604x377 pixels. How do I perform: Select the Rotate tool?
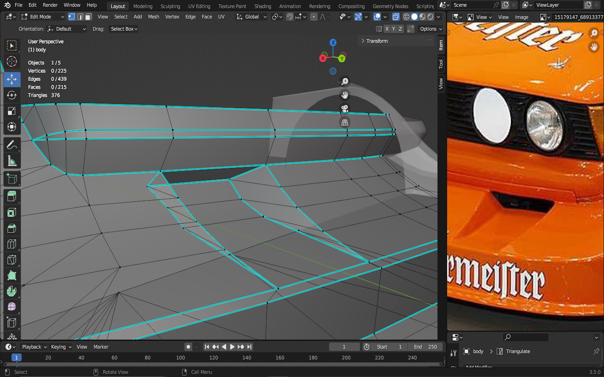click(12, 95)
